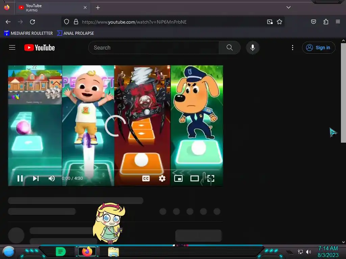Open YouTube guide hamburger menu
The height and width of the screenshot is (259, 346).
12,48
